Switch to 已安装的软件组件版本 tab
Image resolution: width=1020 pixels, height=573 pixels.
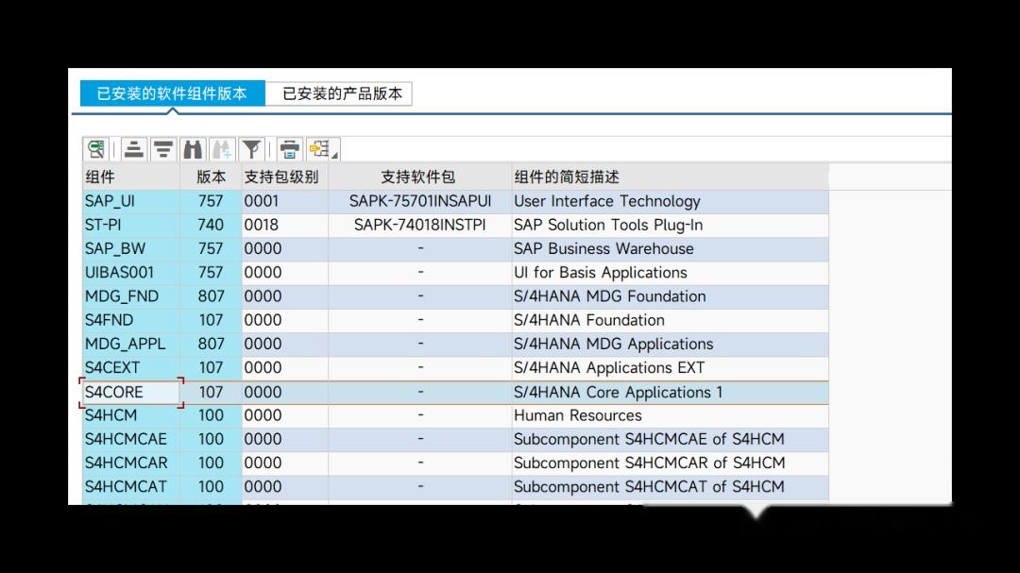[x=173, y=93]
